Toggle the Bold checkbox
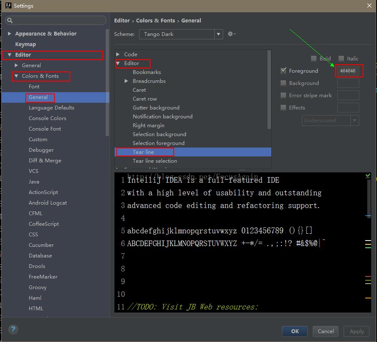Viewport: 377px width, 342px height. [314, 58]
